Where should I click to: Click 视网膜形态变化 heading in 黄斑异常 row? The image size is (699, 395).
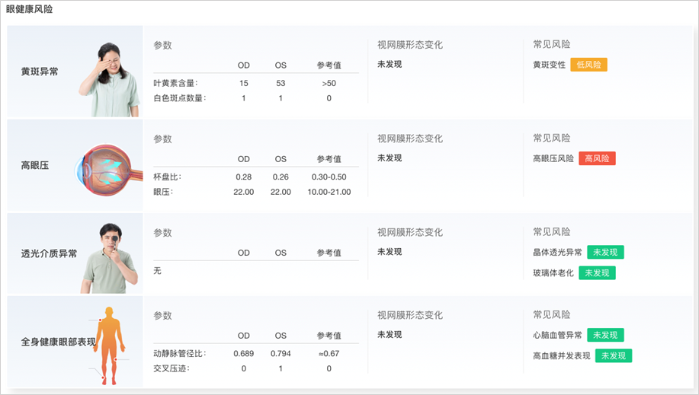pos(410,45)
